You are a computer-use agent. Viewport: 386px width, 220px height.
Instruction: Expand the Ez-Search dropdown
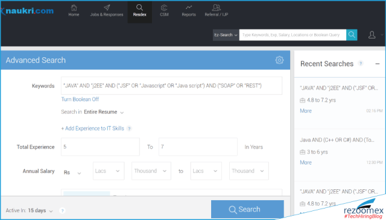[x=226, y=35]
